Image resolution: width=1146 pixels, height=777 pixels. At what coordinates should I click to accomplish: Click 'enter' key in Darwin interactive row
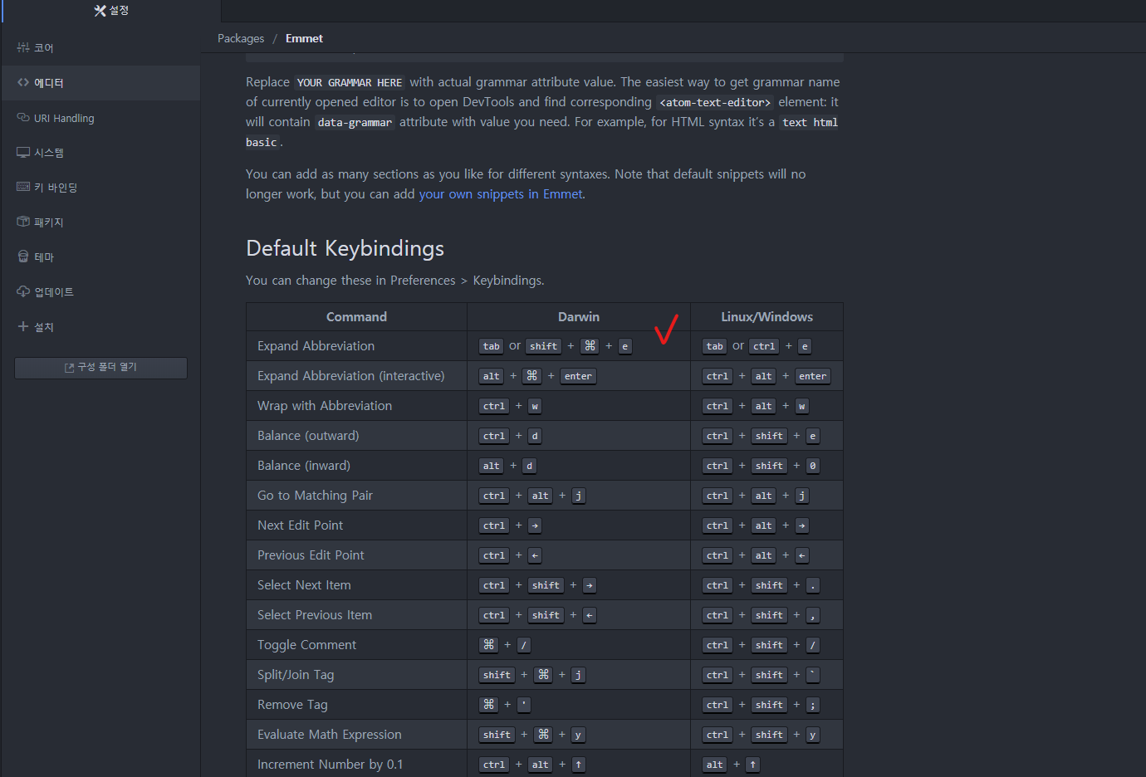click(578, 376)
